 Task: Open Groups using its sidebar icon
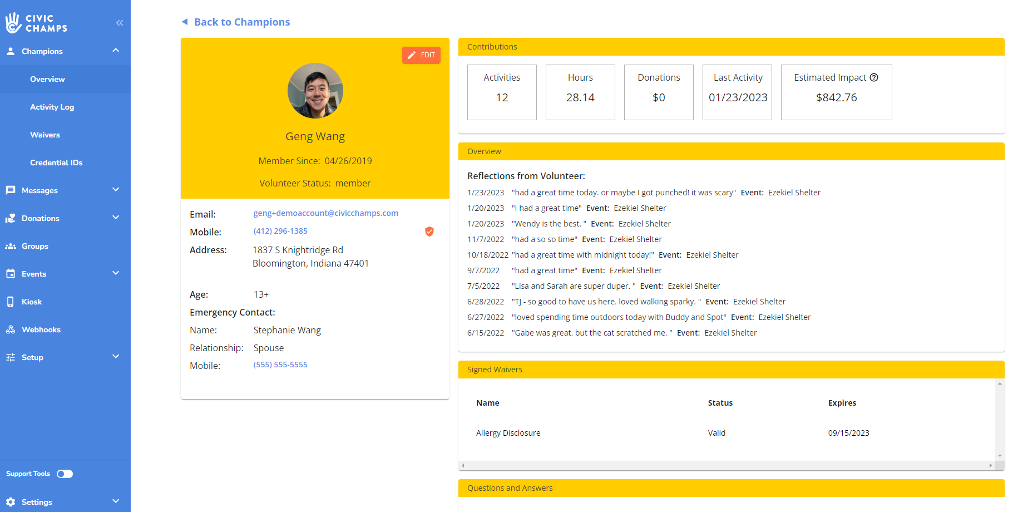pyautogui.click(x=11, y=246)
